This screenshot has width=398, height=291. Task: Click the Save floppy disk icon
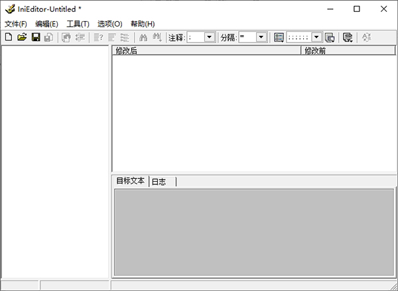tap(36, 38)
